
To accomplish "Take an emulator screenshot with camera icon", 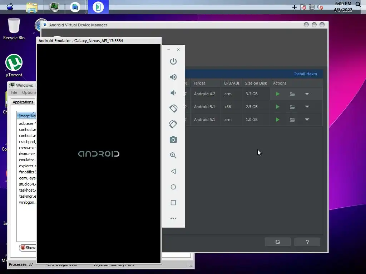I will pos(173,139).
